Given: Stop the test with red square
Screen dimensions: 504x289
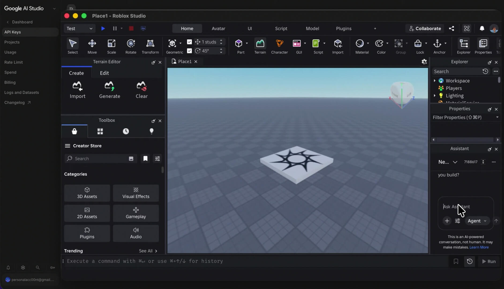Looking at the screenshot, I should click(131, 28).
